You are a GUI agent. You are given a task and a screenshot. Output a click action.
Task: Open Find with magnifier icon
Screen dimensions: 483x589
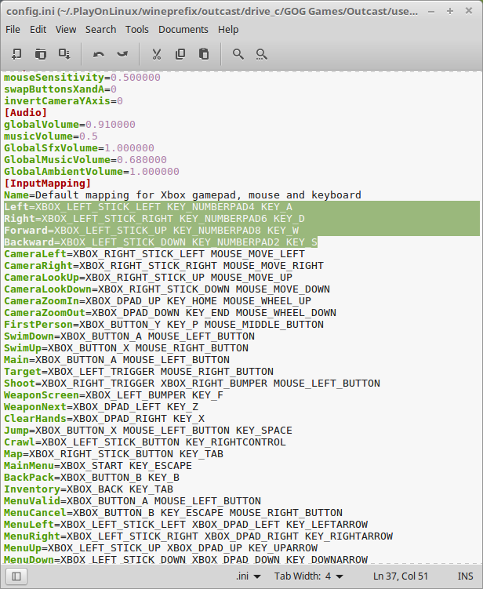(238, 54)
